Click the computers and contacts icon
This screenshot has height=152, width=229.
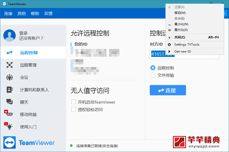pos(10,90)
